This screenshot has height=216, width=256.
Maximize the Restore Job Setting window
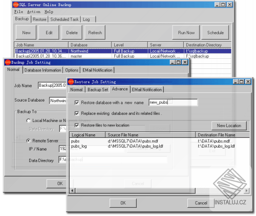click(242, 82)
